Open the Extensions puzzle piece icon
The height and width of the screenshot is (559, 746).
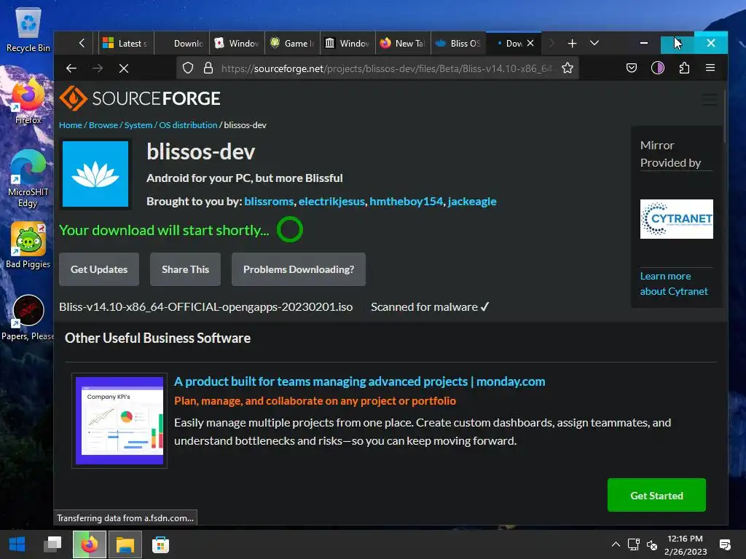684,68
